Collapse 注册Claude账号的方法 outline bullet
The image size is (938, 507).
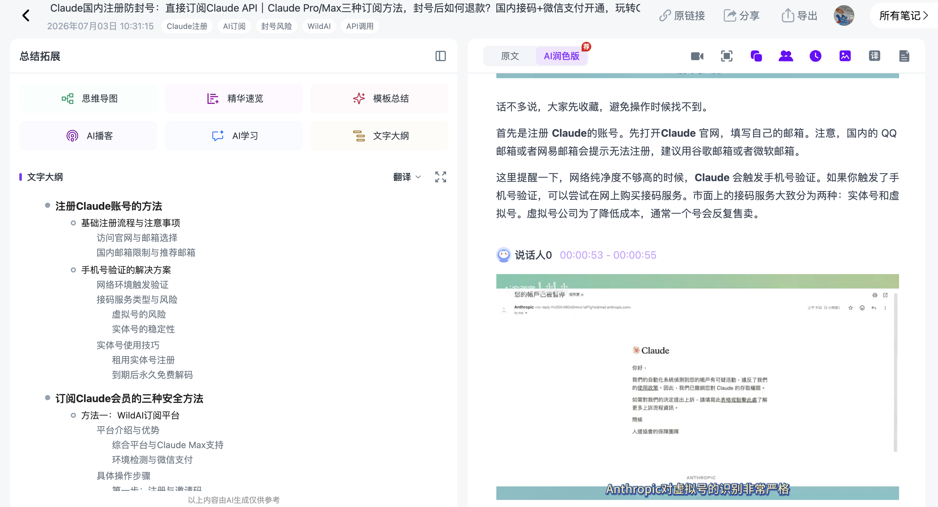[47, 206]
